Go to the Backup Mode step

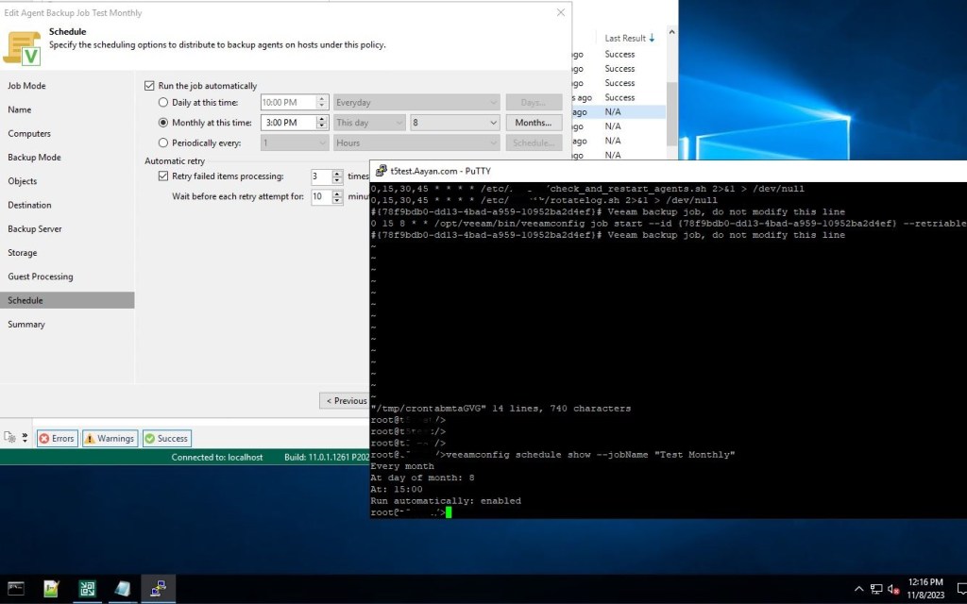pos(35,158)
